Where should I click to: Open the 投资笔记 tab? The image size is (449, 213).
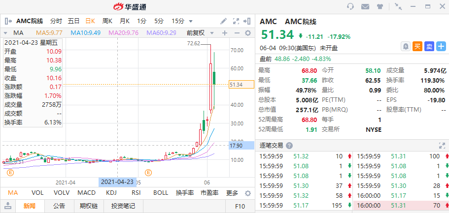point(123,206)
